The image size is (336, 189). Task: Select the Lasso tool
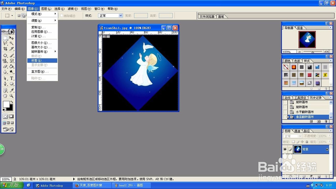tap(5, 43)
